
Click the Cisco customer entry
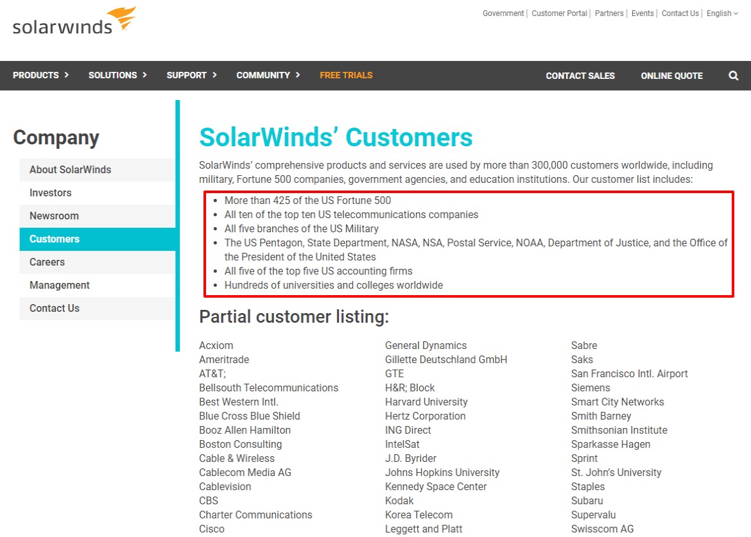(x=212, y=529)
